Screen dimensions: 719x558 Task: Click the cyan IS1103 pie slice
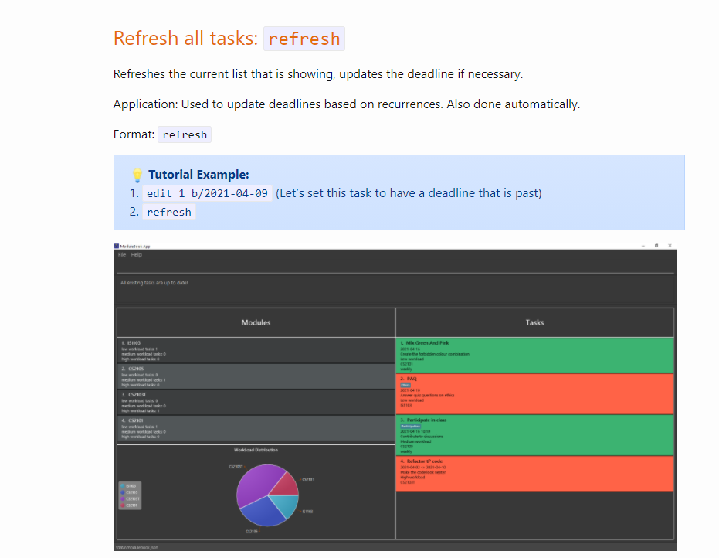coord(287,505)
